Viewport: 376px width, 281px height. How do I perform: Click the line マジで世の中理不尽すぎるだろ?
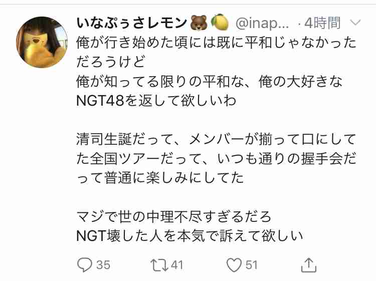[173, 217]
